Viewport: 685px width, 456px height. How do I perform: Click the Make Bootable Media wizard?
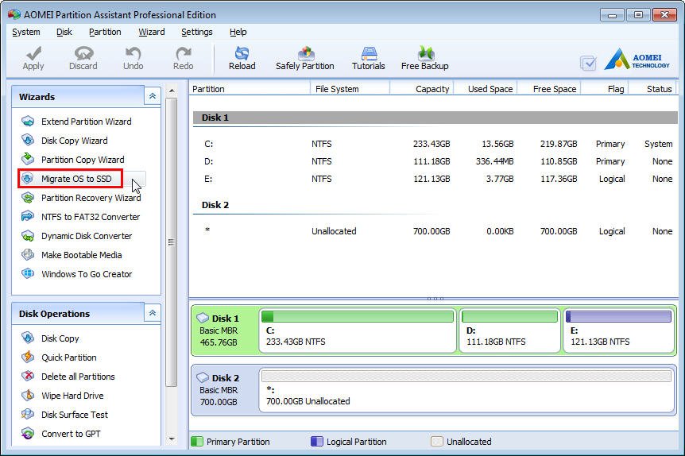pyautogui.click(x=81, y=255)
